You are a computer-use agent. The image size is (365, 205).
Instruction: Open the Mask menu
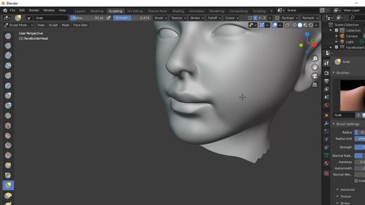(66, 25)
